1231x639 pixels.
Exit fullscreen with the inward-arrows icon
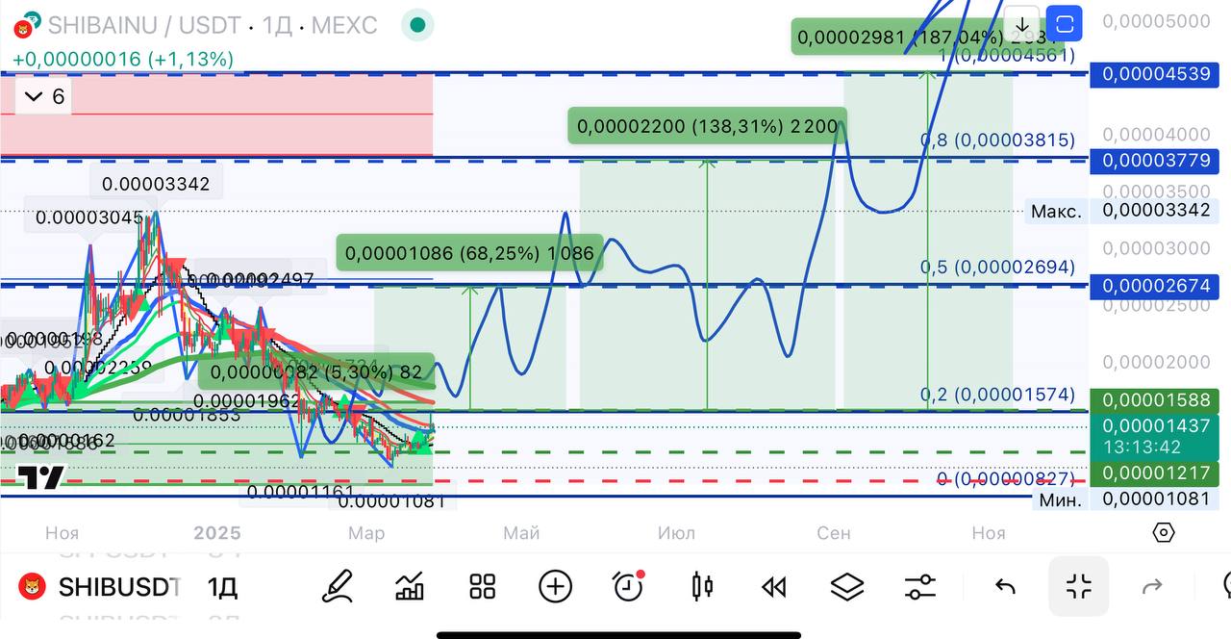point(1079,586)
